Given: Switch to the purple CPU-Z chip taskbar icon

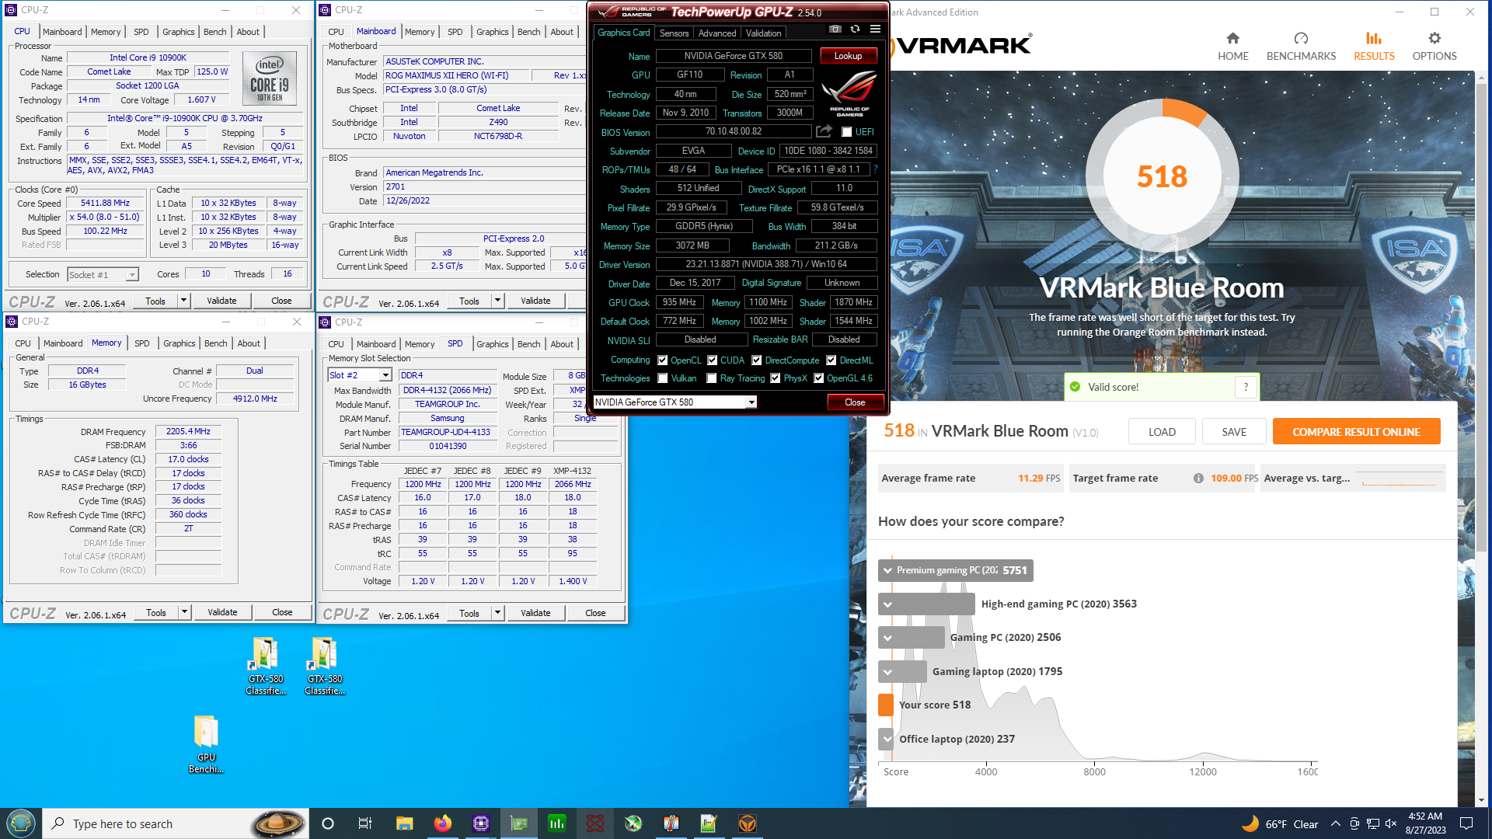Looking at the screenshot, I should pyautogui.click(x=480, y=823).
